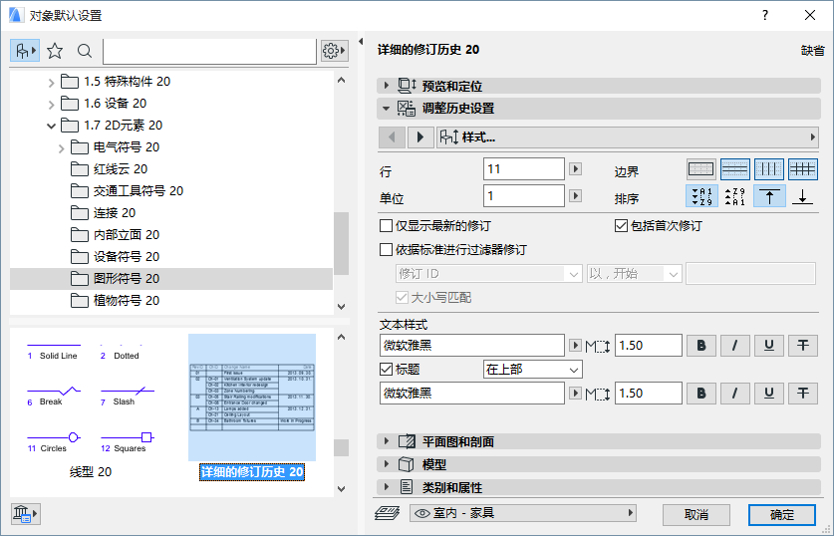Open arrow menu beside 单位 field

click(x=575, y=195)
